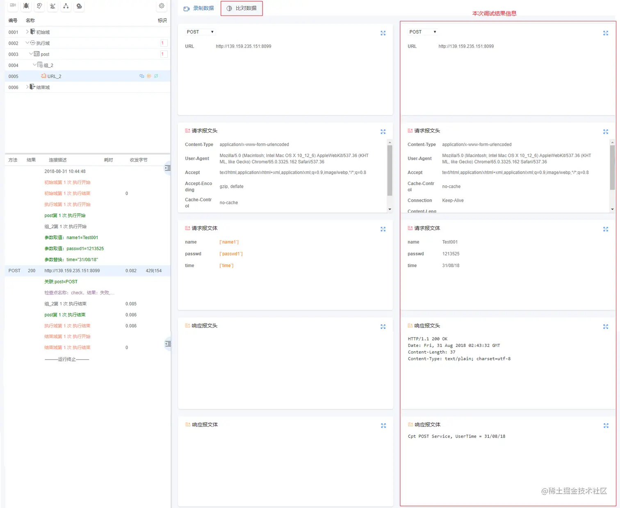
Task: Select the URL_2 tree item
Action: point(54,76)
